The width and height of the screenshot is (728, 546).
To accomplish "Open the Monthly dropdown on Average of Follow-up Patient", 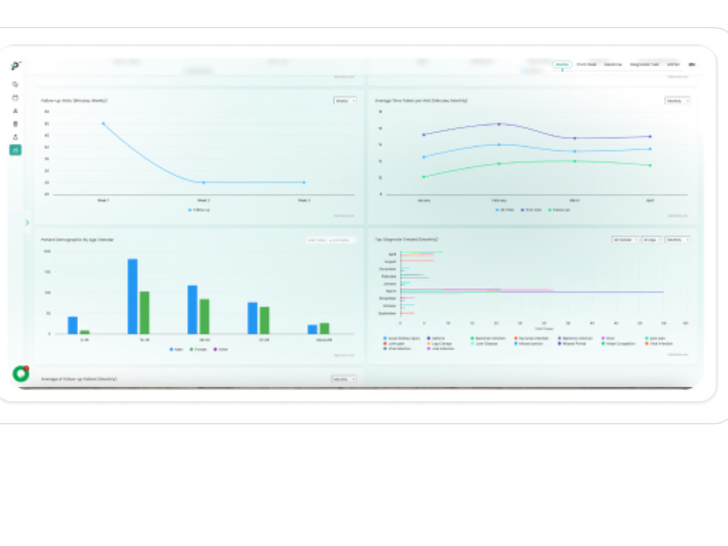I will [x=344, y=379].
